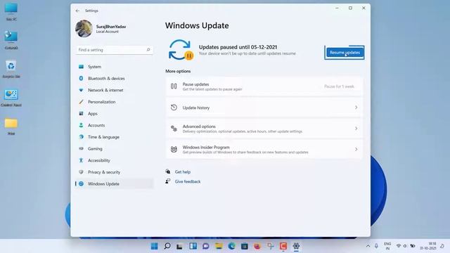
Task: Click the Resume updates button
Action: point(345,53)
